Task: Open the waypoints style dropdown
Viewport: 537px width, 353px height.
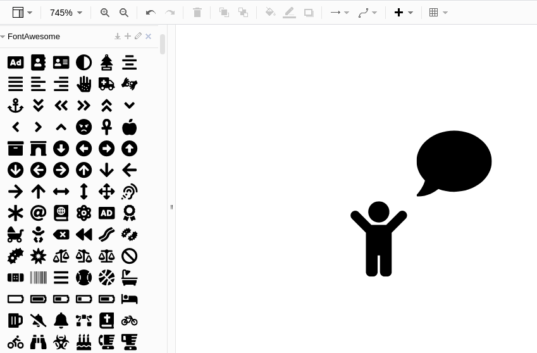Action: click(367, 13)
